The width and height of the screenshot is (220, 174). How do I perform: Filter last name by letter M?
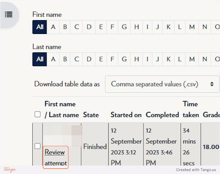(x=192, y=59)
